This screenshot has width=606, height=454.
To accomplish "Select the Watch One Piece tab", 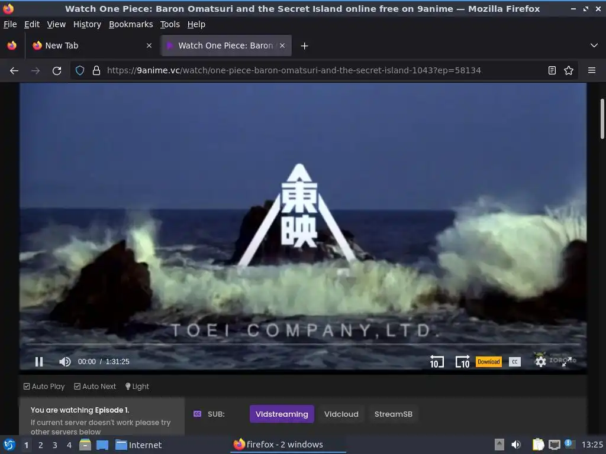I will [x=226, y=46].
